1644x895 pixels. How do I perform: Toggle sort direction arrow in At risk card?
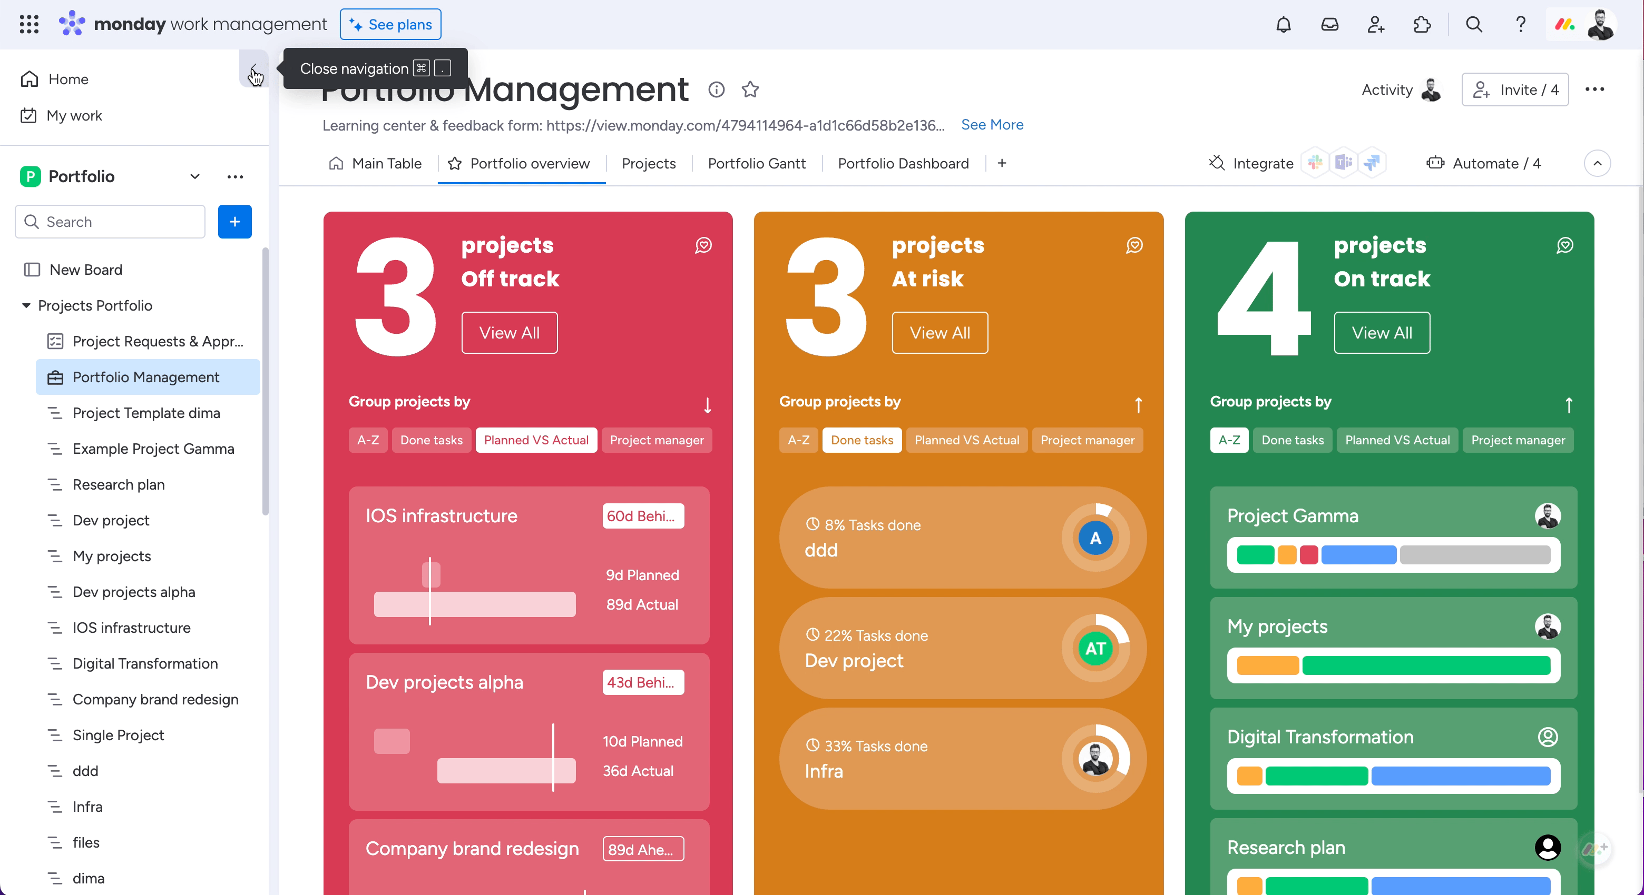coord(1138,405)
